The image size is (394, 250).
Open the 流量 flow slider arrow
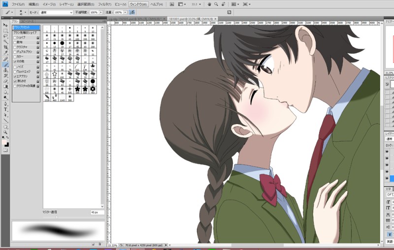click(125, 12)
